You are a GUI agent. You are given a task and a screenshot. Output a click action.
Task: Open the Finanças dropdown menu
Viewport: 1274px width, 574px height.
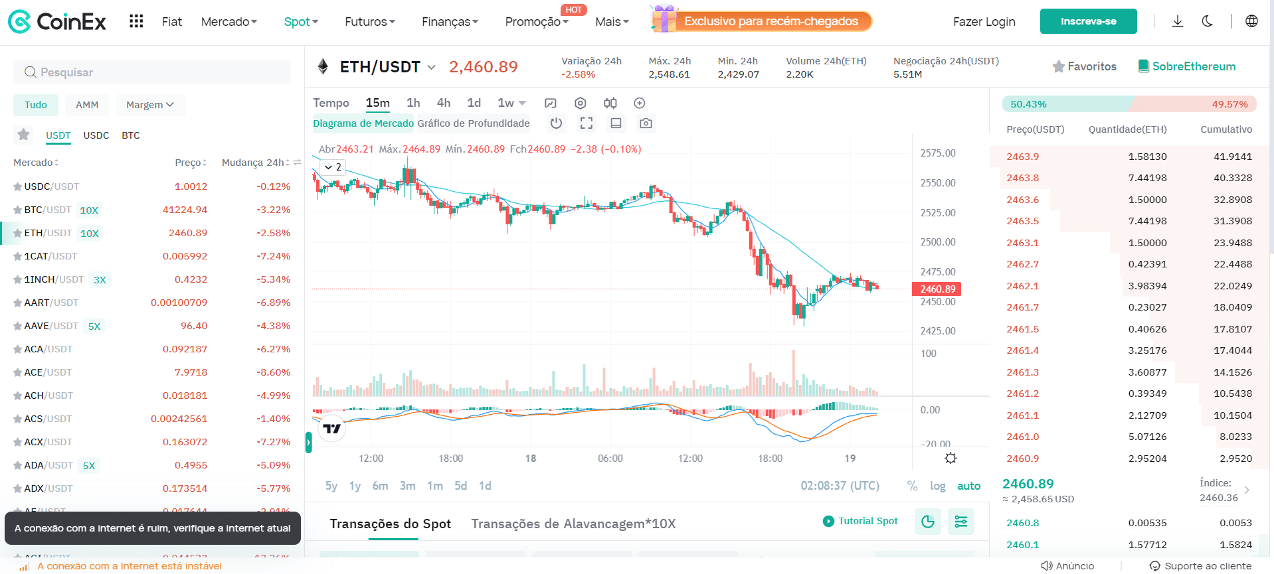point(450,21)
